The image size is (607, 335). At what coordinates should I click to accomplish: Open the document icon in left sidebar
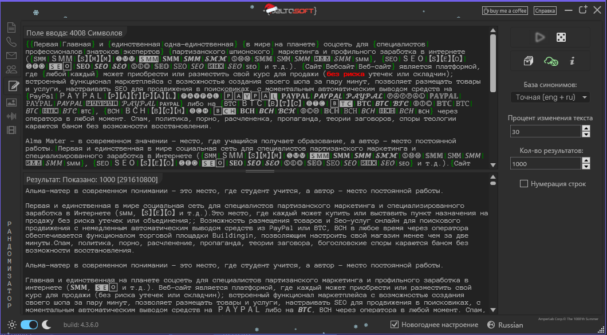(x=11, y=27)
